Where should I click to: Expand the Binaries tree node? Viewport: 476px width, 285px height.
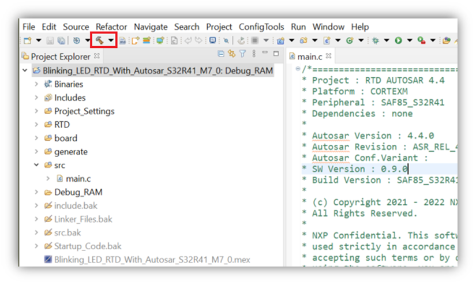[36, 84]
